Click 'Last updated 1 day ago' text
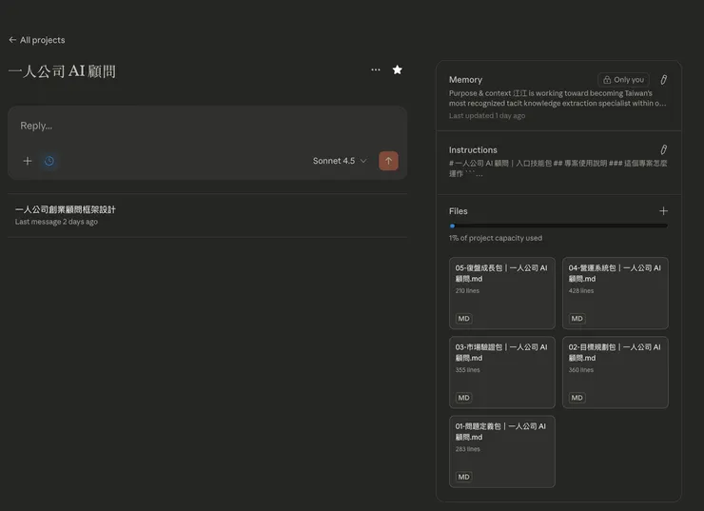 487,116
